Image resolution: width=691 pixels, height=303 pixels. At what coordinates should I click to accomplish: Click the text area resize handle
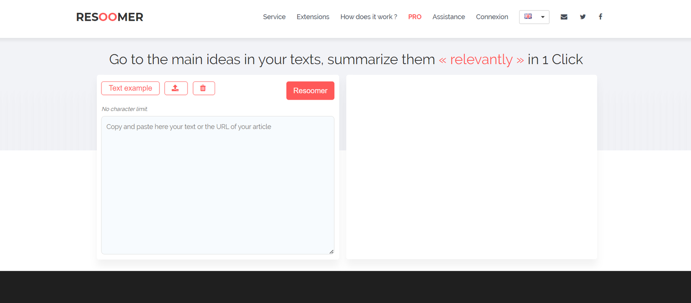pos(331,252)
